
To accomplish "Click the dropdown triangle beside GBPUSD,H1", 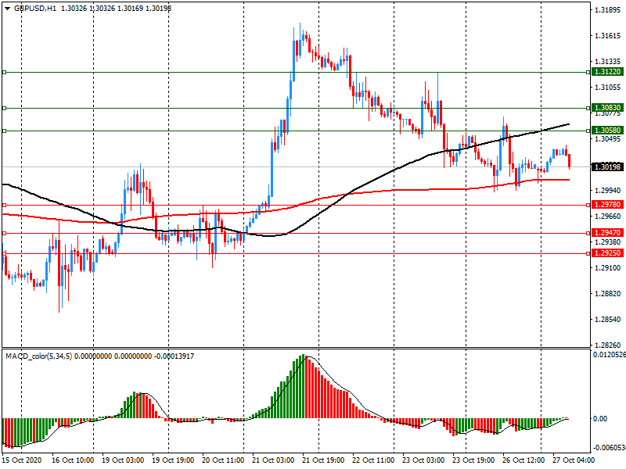I will [7, 7].
